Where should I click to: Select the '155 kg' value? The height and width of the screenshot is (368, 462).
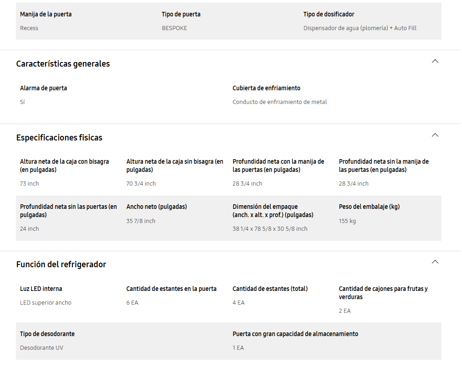pos(347,221)
